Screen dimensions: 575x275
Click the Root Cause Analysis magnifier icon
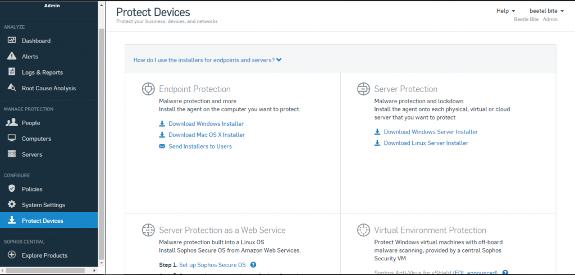12,88
